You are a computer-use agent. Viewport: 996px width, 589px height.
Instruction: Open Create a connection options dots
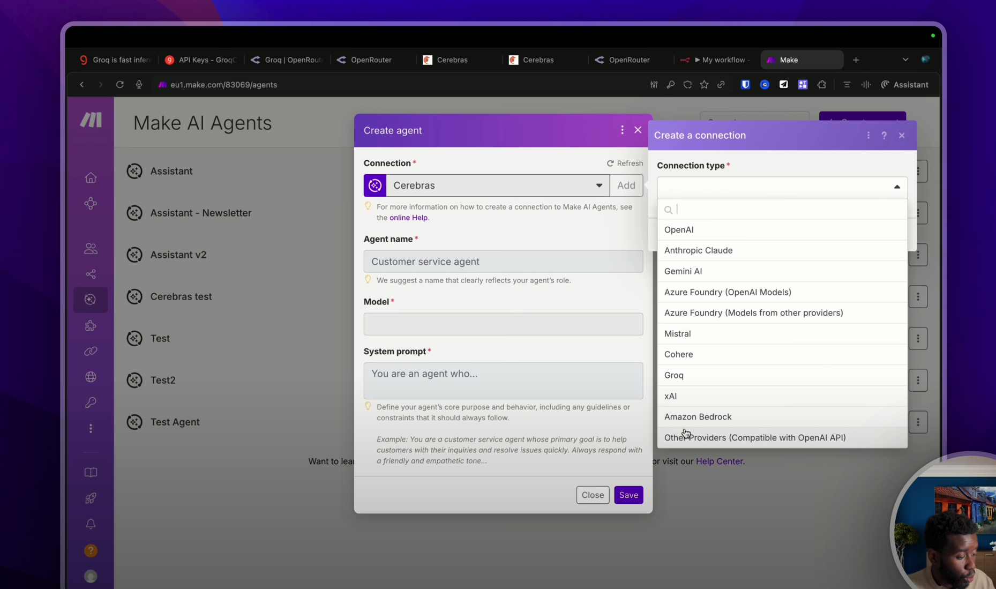coord(868,136)
